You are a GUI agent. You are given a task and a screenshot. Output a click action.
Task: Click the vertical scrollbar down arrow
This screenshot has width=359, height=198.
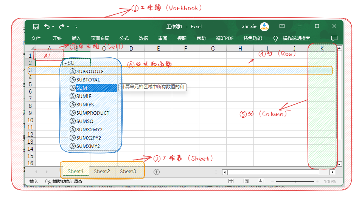[339, 164]
